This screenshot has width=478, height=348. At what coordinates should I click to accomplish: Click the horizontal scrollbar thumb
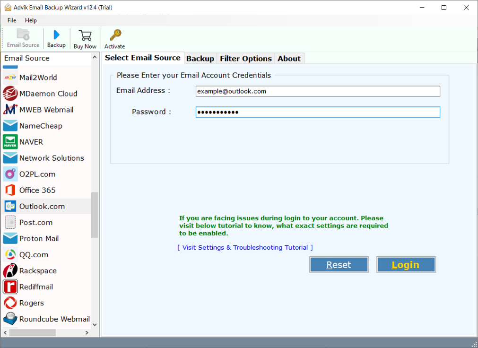32,332
